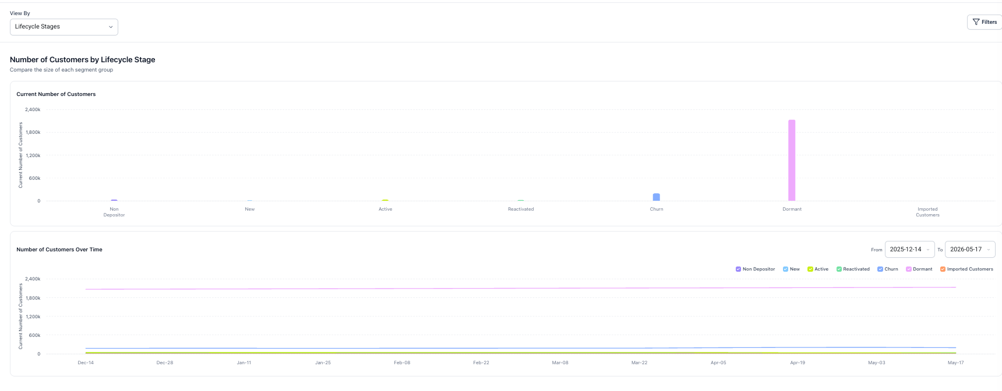The width and height of the screenshot is (1002, 391).
Task: Open the To date 2026-05-17 dropdown
Action: point(970,249)
